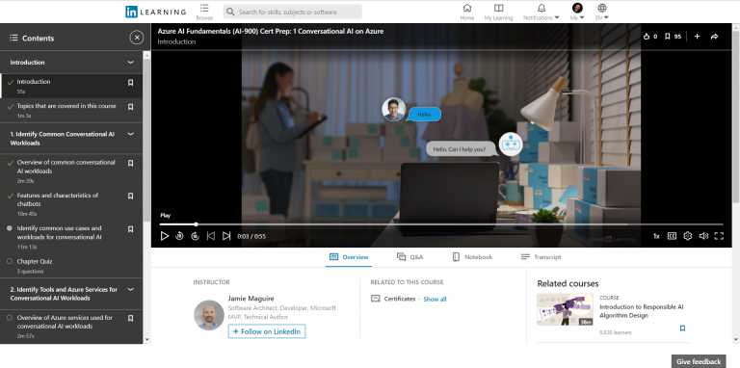Open the Browse menu icon
The height and width of the screenshot is (368, 740).
(204, 12)
